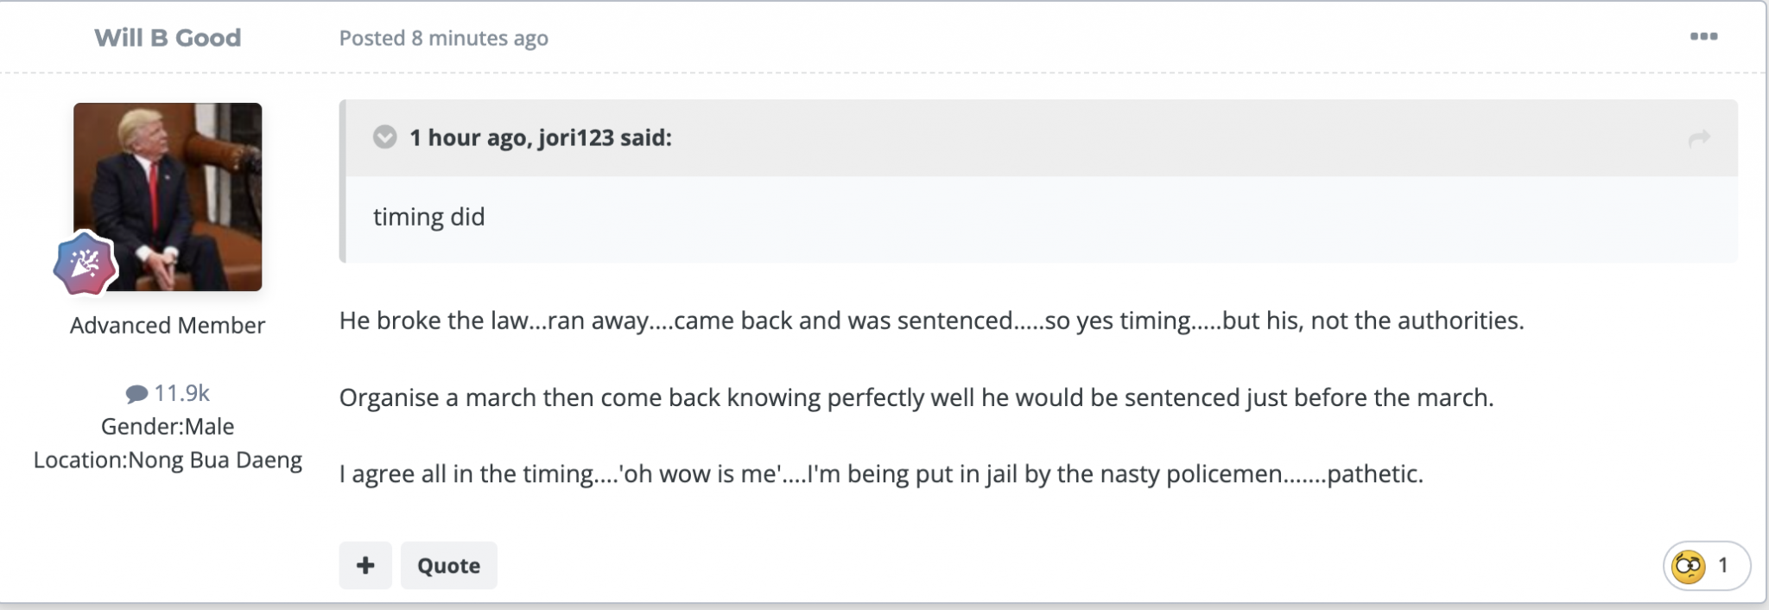Click the 11.9k post count number

click(181, 393)
